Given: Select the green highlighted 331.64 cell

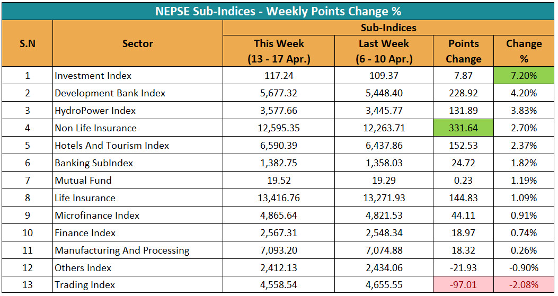Looking at the screenshot, I should tap(463, 128).
